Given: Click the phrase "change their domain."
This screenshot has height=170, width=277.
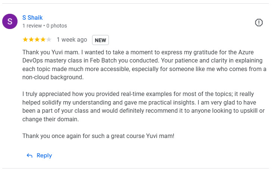Looking at the screenshot, I should point(51,119).
